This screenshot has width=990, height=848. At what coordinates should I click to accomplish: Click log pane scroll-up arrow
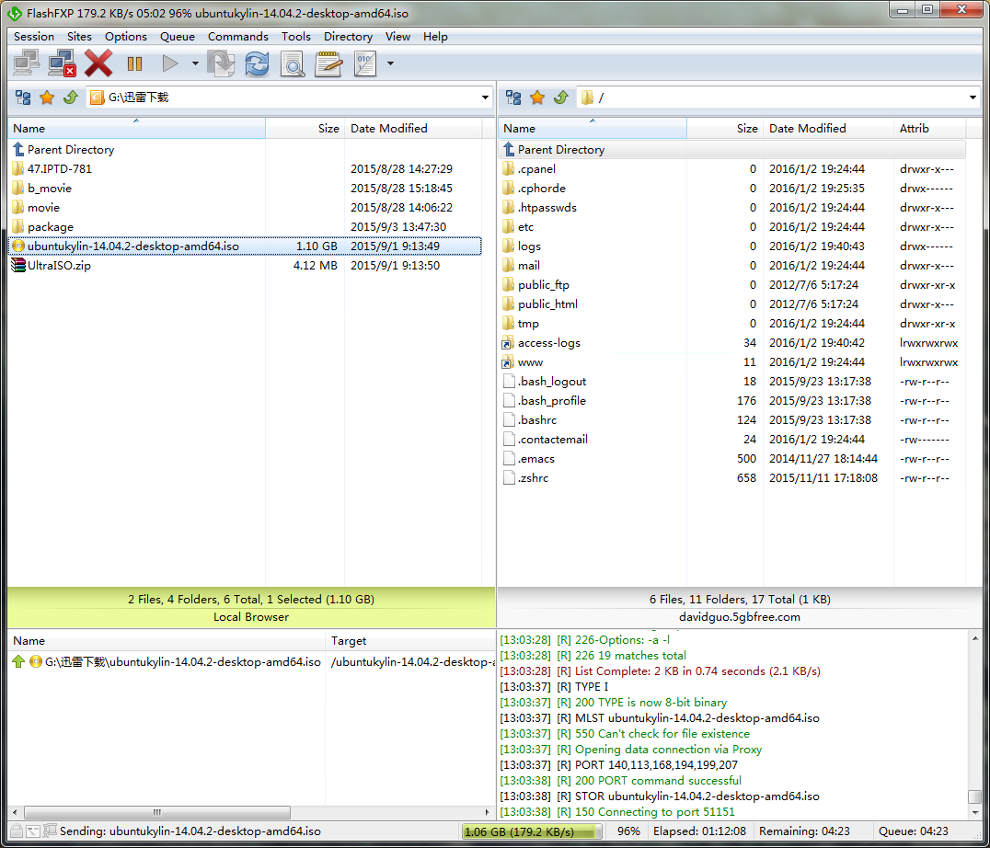click(975, 638)
